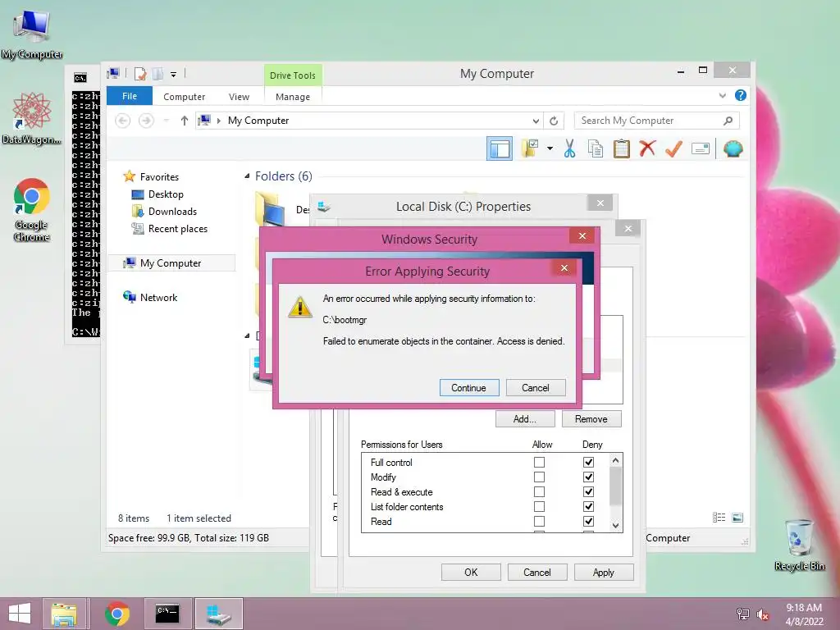The width and height of the screenshot is (840, 630).
Task: Open the Computer ribbon tab
Action: [x=185, y=97]
